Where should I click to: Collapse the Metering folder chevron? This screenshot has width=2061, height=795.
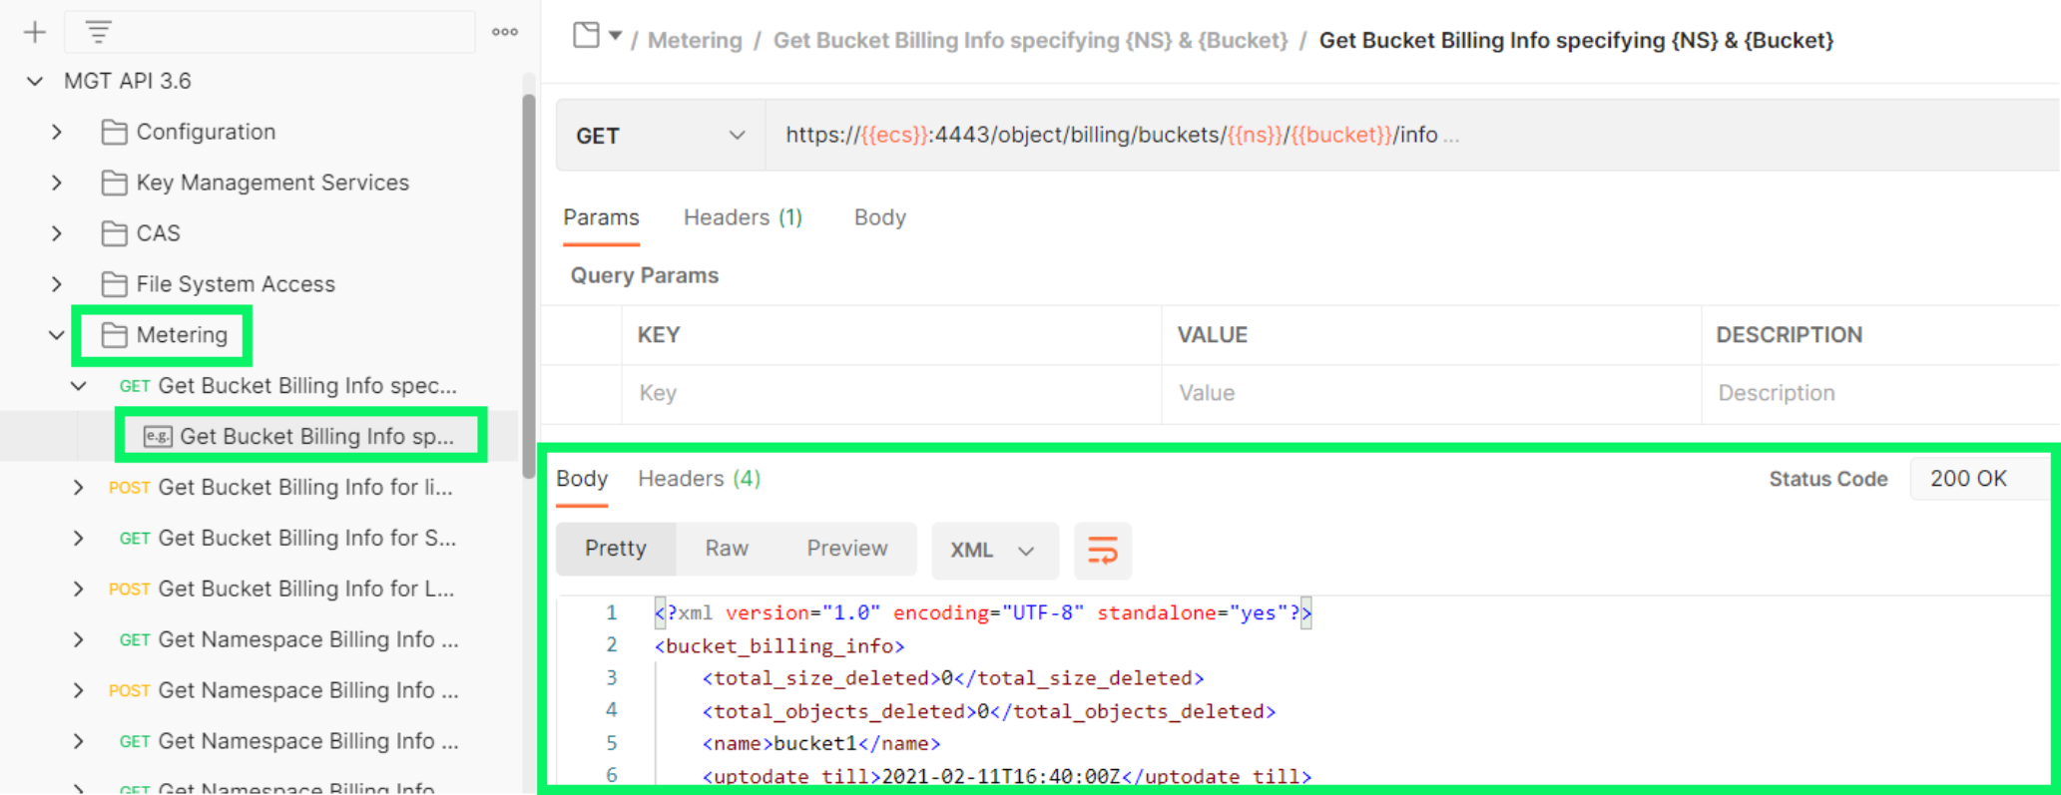click(57, 335)
